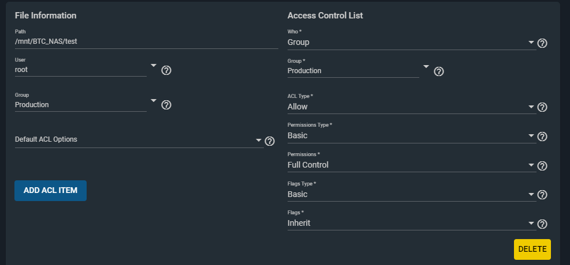Click the ADD ACL ITEM button
Viewport: 570px width, 265px height.
50,191
